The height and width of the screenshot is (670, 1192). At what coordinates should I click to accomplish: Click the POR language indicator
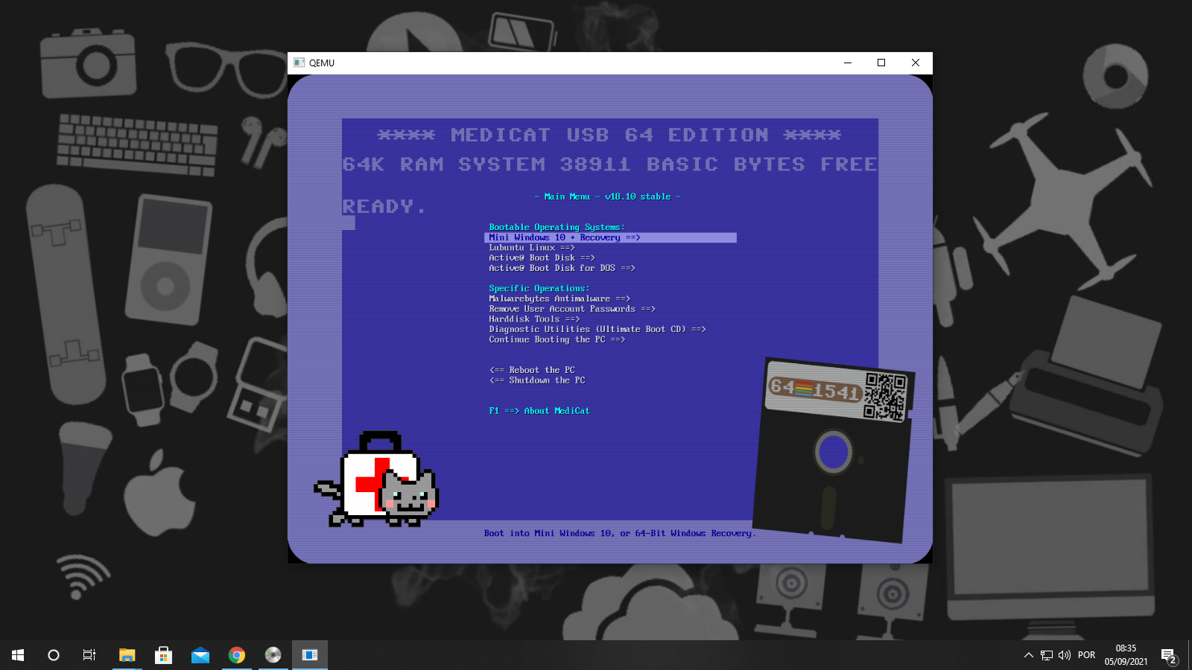1087,655
